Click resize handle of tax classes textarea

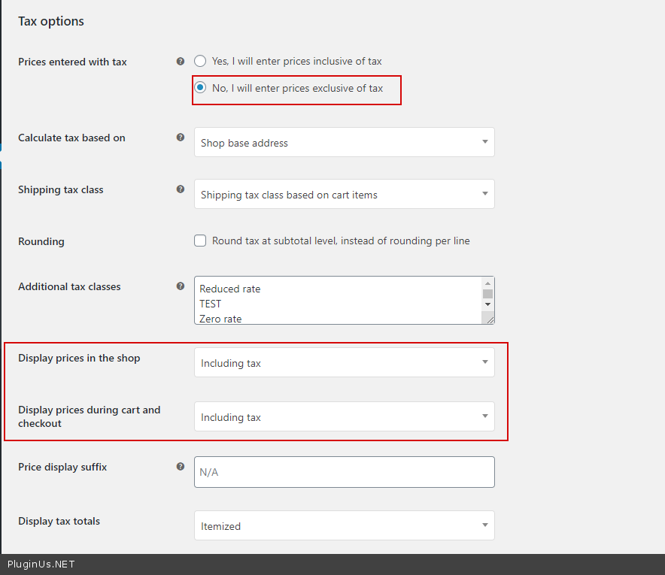[x=490, y=319]
